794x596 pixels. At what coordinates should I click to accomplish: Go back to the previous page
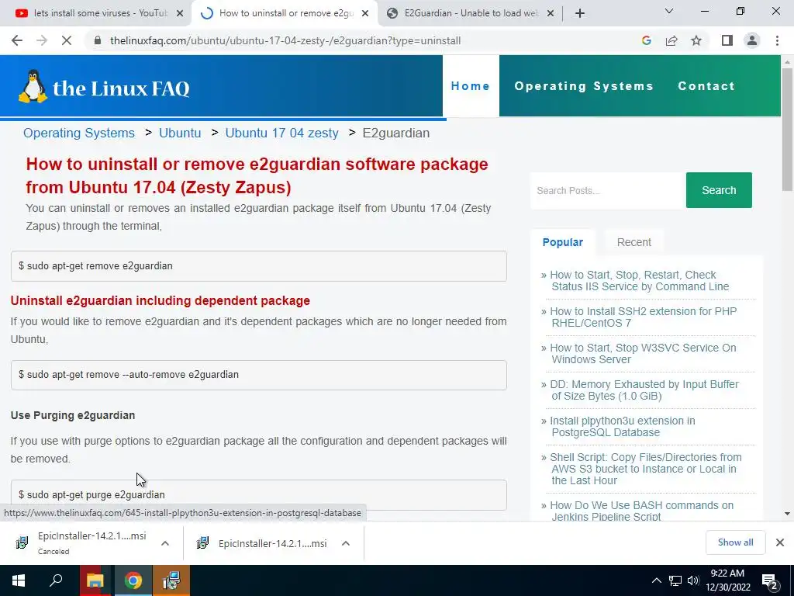[17, 40]
